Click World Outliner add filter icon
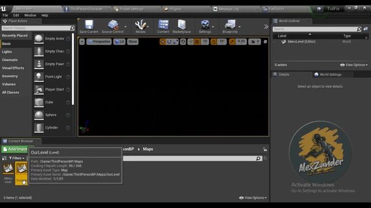The width and height of the screenshot is (371, 208). click(x=366, y=29)
